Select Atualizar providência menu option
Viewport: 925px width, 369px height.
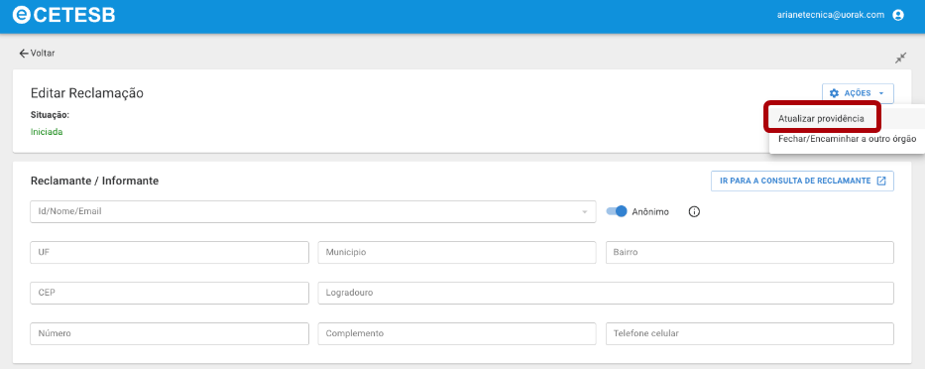pyautogui.click(x=822, y=119)
